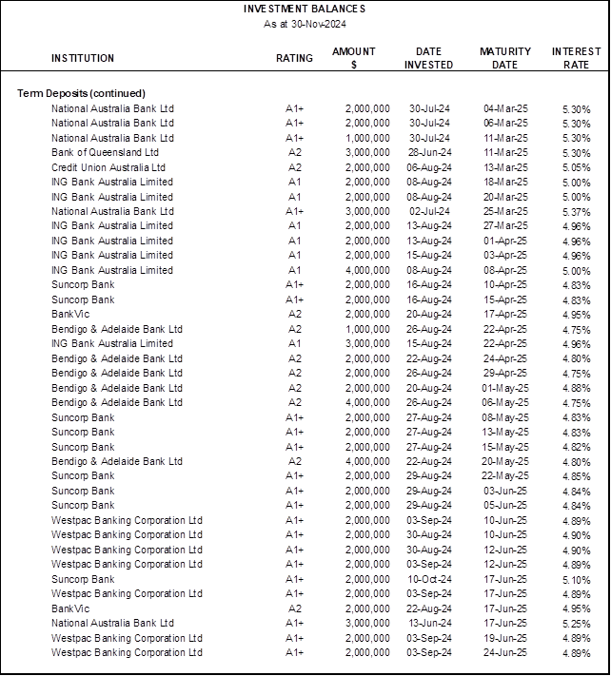Select invested date 10-Oct-24
This screenshot has height=676, width=611.
coord(429,579)
